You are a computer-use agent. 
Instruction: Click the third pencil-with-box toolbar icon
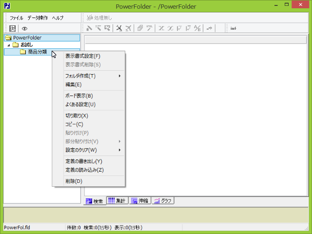[107, 28]
